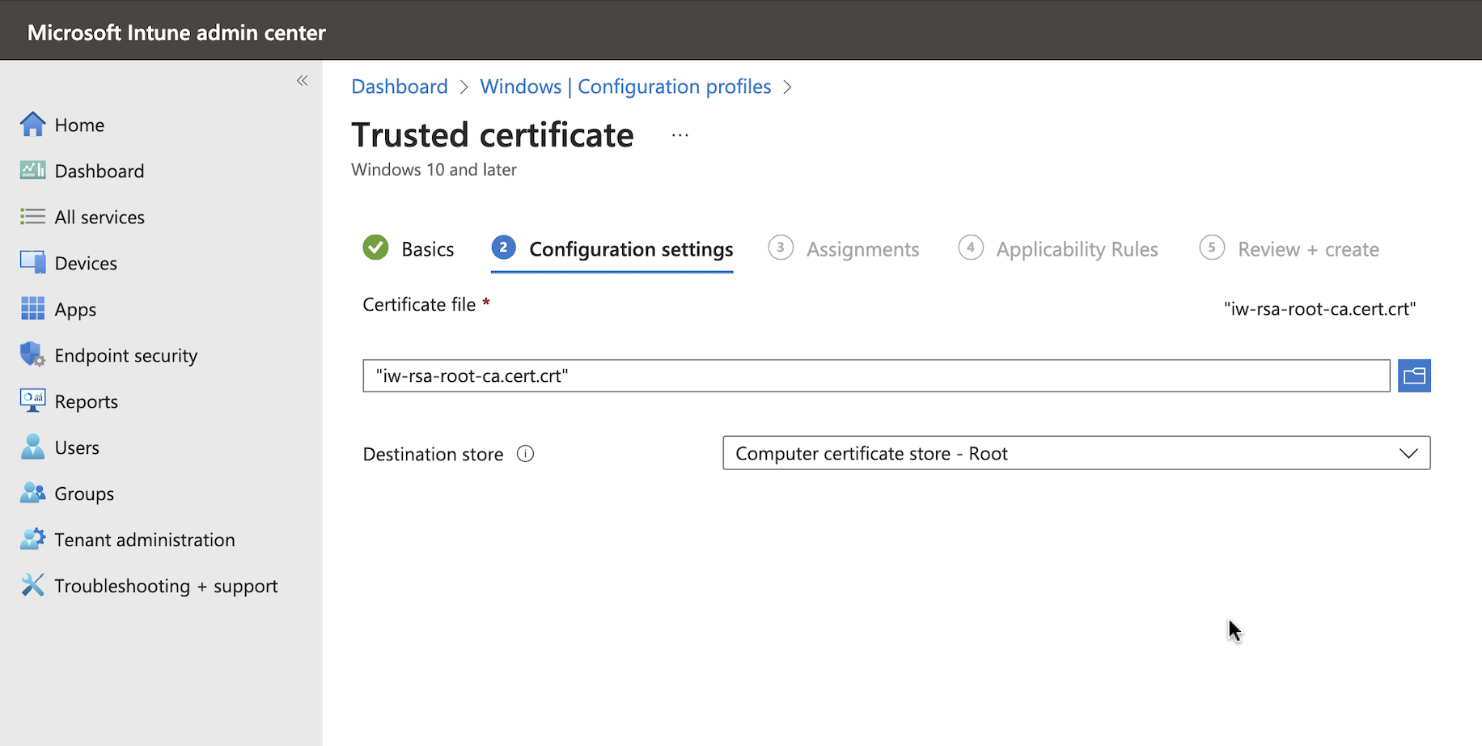Open the Reports section
This screenshot has height=746, width=1482.
pos(86,401)
